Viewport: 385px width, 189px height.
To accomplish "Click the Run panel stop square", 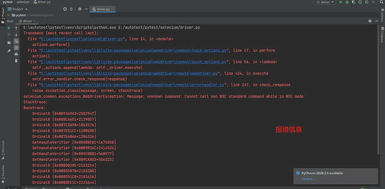I will pos(9,35).
